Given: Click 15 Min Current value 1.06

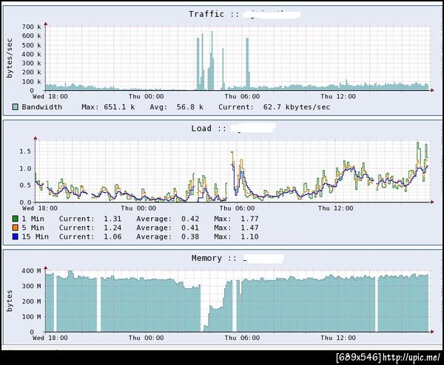Looking at the screenshot, I should click(x=112, y=236).
